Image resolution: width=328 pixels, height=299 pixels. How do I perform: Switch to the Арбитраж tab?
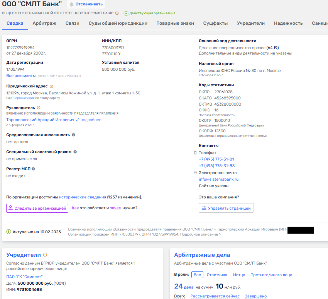coord(44,23)
